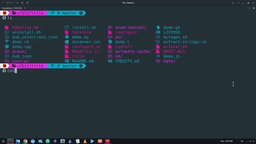
Task: Click the add terminal down split icon
Action: click(x=27, y=3)
